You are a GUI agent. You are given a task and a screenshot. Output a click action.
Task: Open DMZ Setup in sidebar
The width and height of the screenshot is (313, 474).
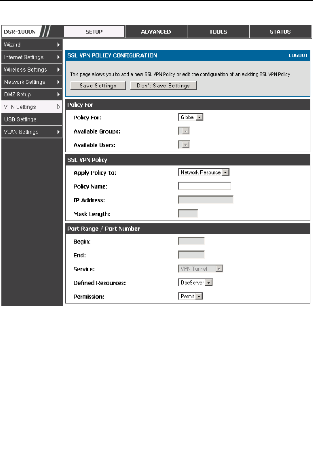(x=32, y=95)
